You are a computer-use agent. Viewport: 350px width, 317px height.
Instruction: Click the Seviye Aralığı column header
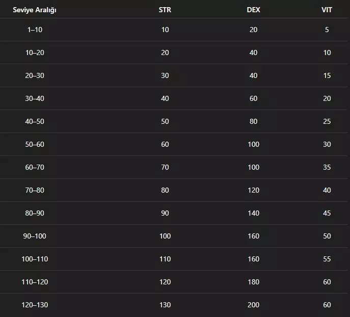35,10
